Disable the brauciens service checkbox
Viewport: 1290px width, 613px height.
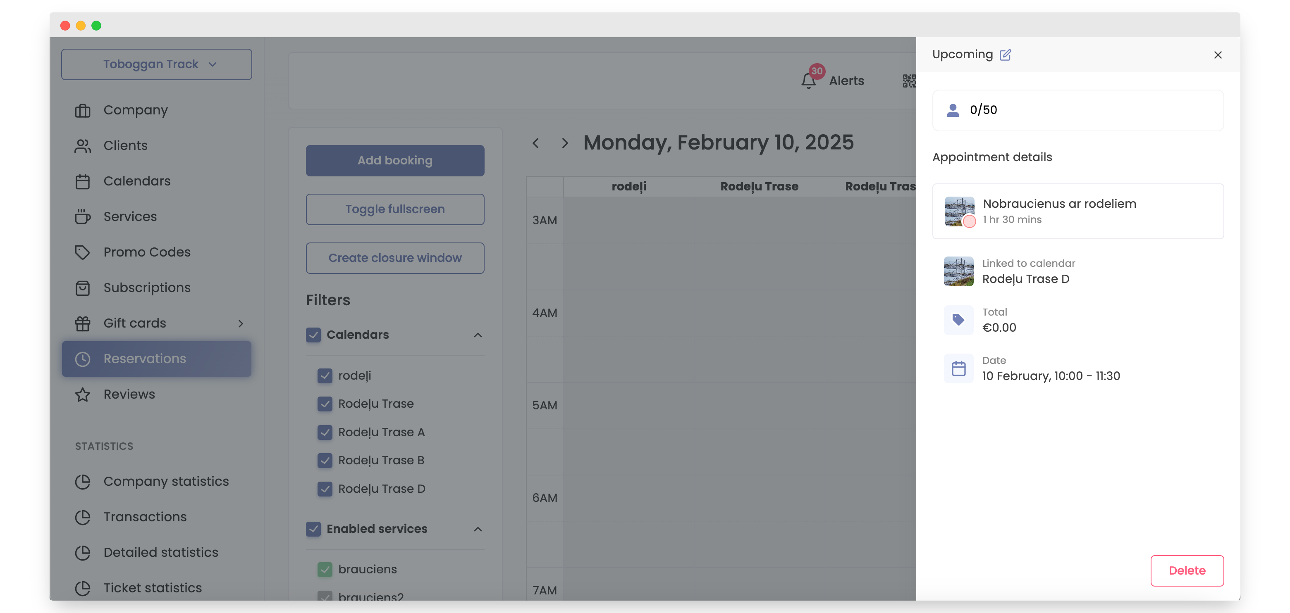pos(325,570)
